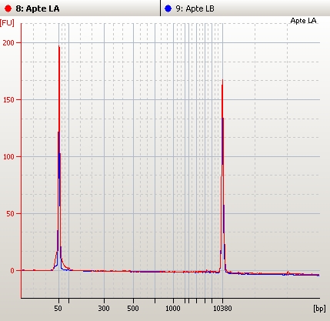This screenshot has height=321, width=330.
Task: Click the 50 label on the bp axis
Action: click(58, 308)
